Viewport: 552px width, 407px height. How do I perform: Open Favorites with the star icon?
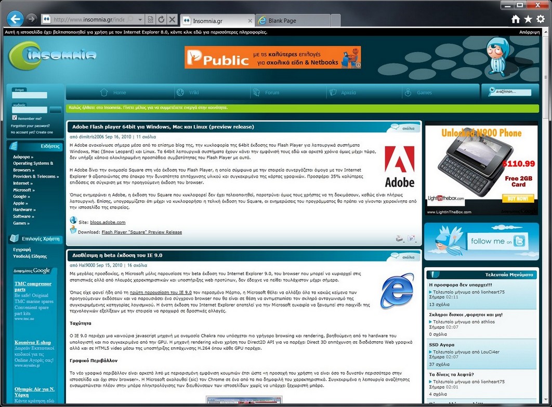tap(528, 19)
